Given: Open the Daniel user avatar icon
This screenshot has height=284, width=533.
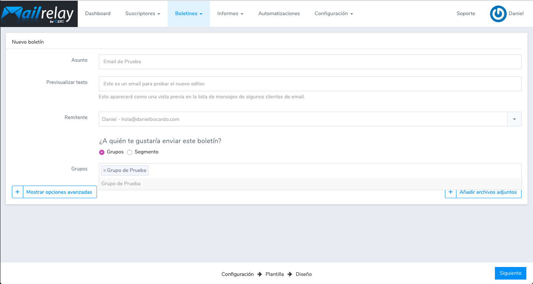Looking at the screenshot, I should coord(498,14).
